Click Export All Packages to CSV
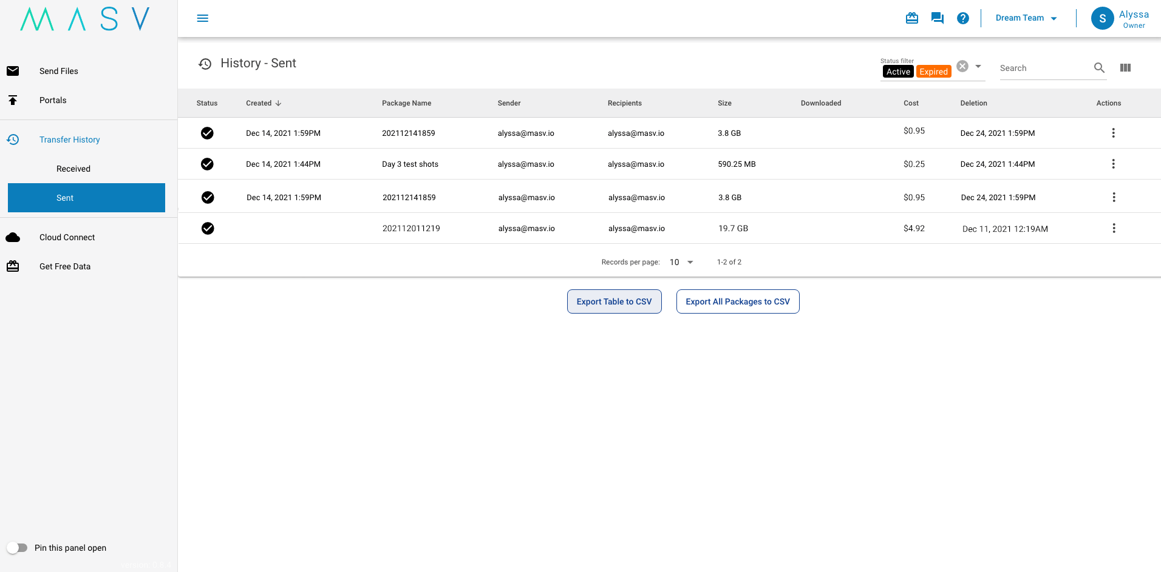 click(x=738, y=301)
